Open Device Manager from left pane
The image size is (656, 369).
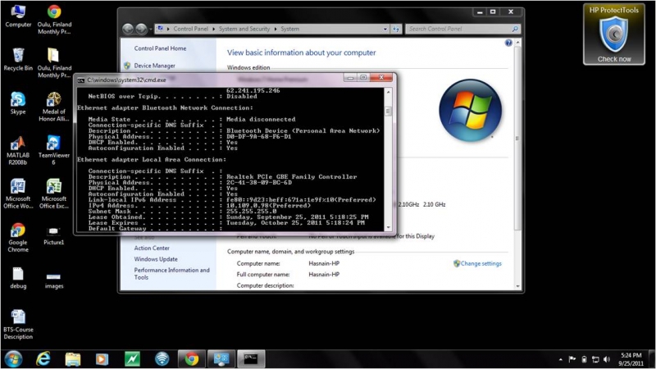[154, 66]
